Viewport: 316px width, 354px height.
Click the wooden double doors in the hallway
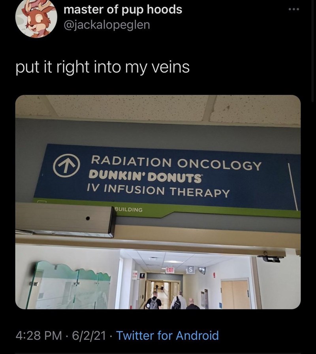pos(235,294)
